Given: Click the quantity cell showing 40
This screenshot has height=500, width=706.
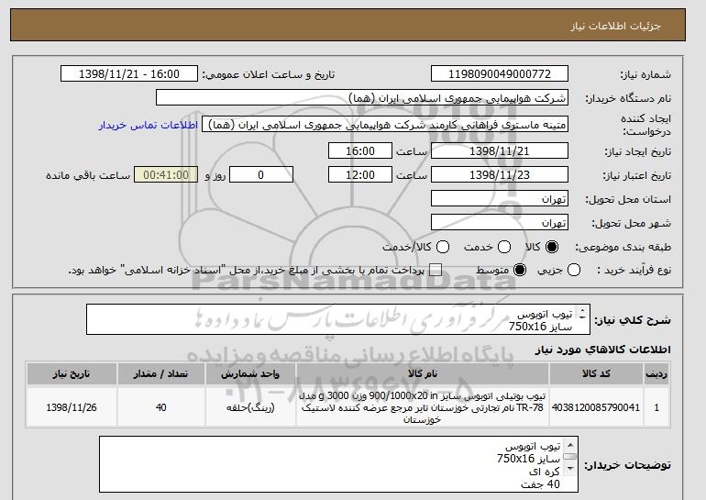Looking at the screenshot, I should [x=161, y=407].
